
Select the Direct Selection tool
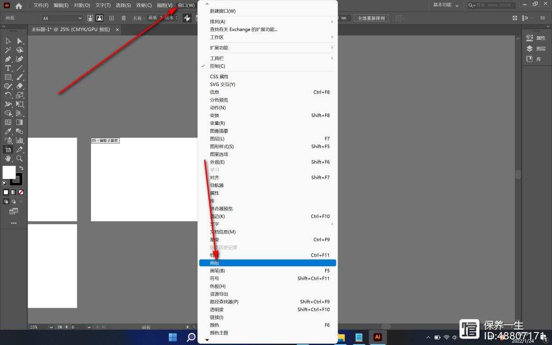coord(20,41)
